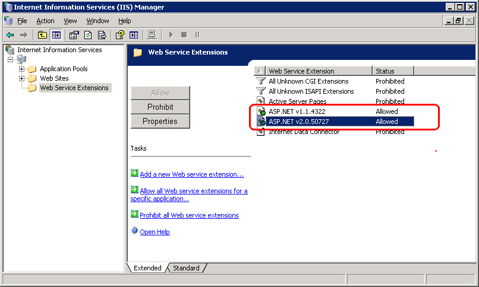Image resolution: width=479 pixels, height=287 pixels.
Task: Click Prohibit all Web service extensions link
Action: pyautogui.click(x=189, y=215)
